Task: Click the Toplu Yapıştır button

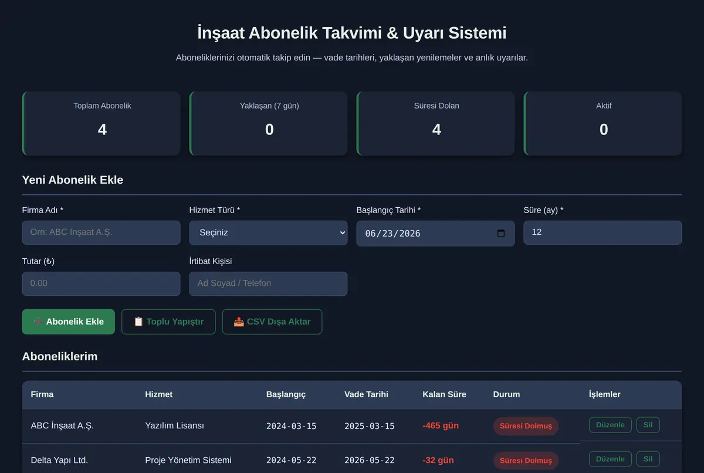Action: (x=168, y=322)
